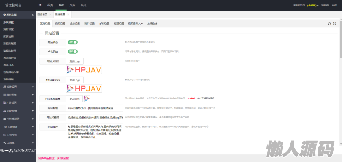Click the 公告设置 sidebar icon
The height and width of the screenshot is (162, 342).
[5, 87]
